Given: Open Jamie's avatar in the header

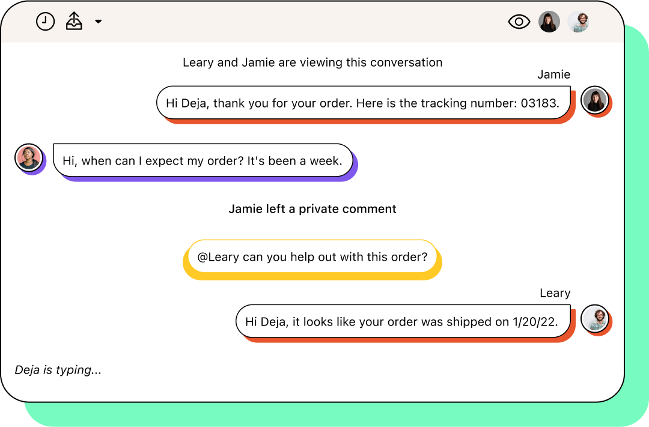Looking at the screenshot, I should 549,22.
